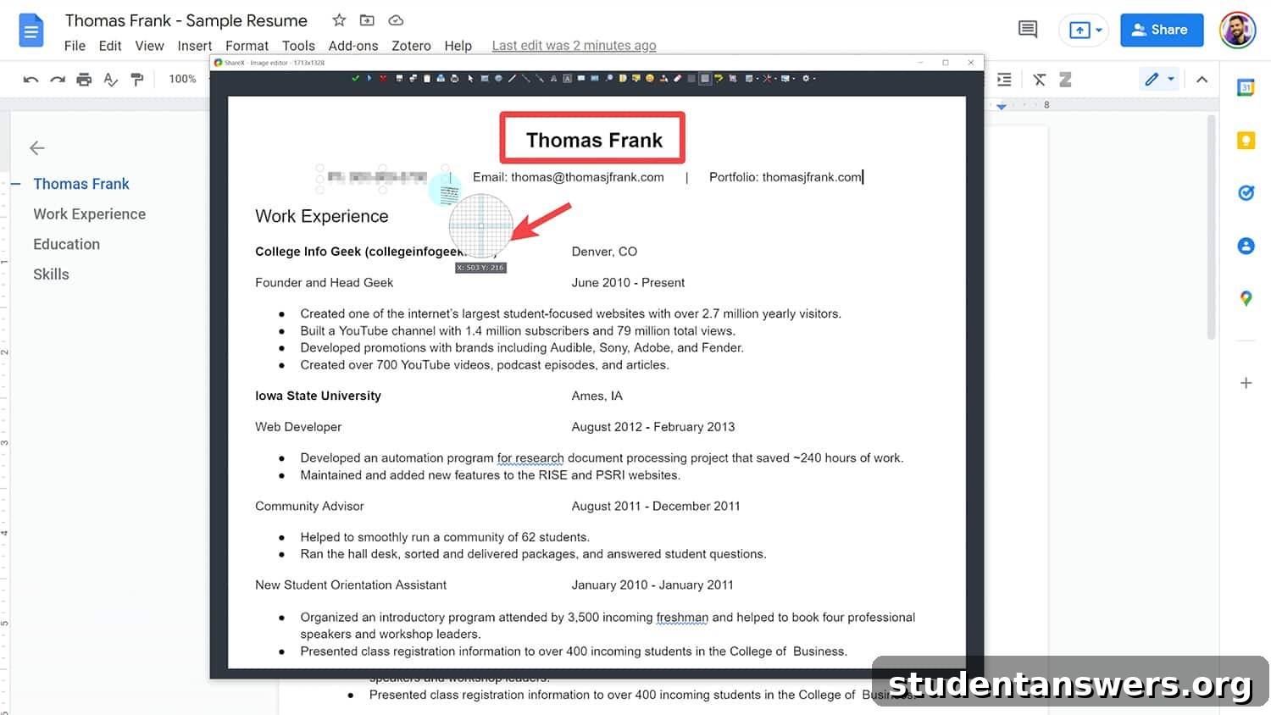Open the gear Options dropdown in ShareX

click(809, 78)
